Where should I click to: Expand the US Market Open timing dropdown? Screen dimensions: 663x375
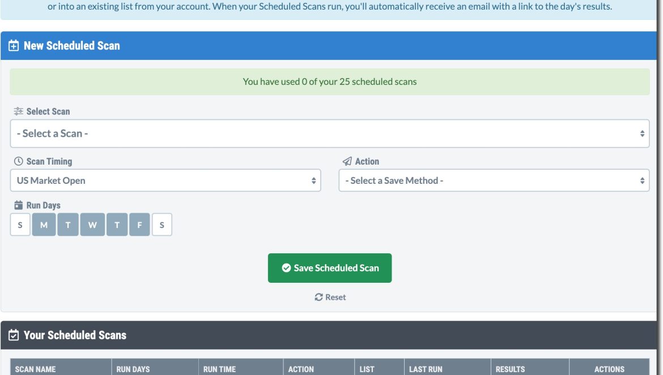165,180
